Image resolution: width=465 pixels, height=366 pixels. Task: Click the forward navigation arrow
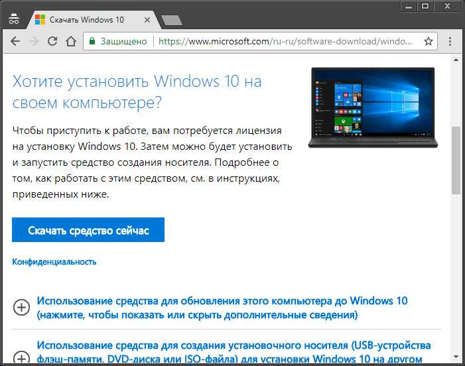(x=34, y=41)
